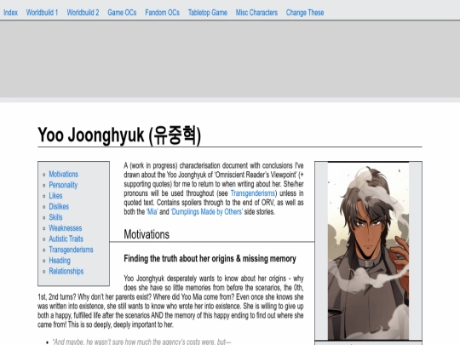Click the 'Finding the truth about her origins' subheading
This screenshot has width=460, height=345.
coord(210,259)
